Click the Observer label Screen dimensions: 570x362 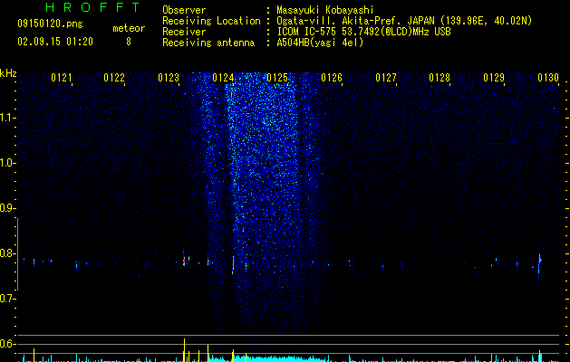click(x=184, y=10)
